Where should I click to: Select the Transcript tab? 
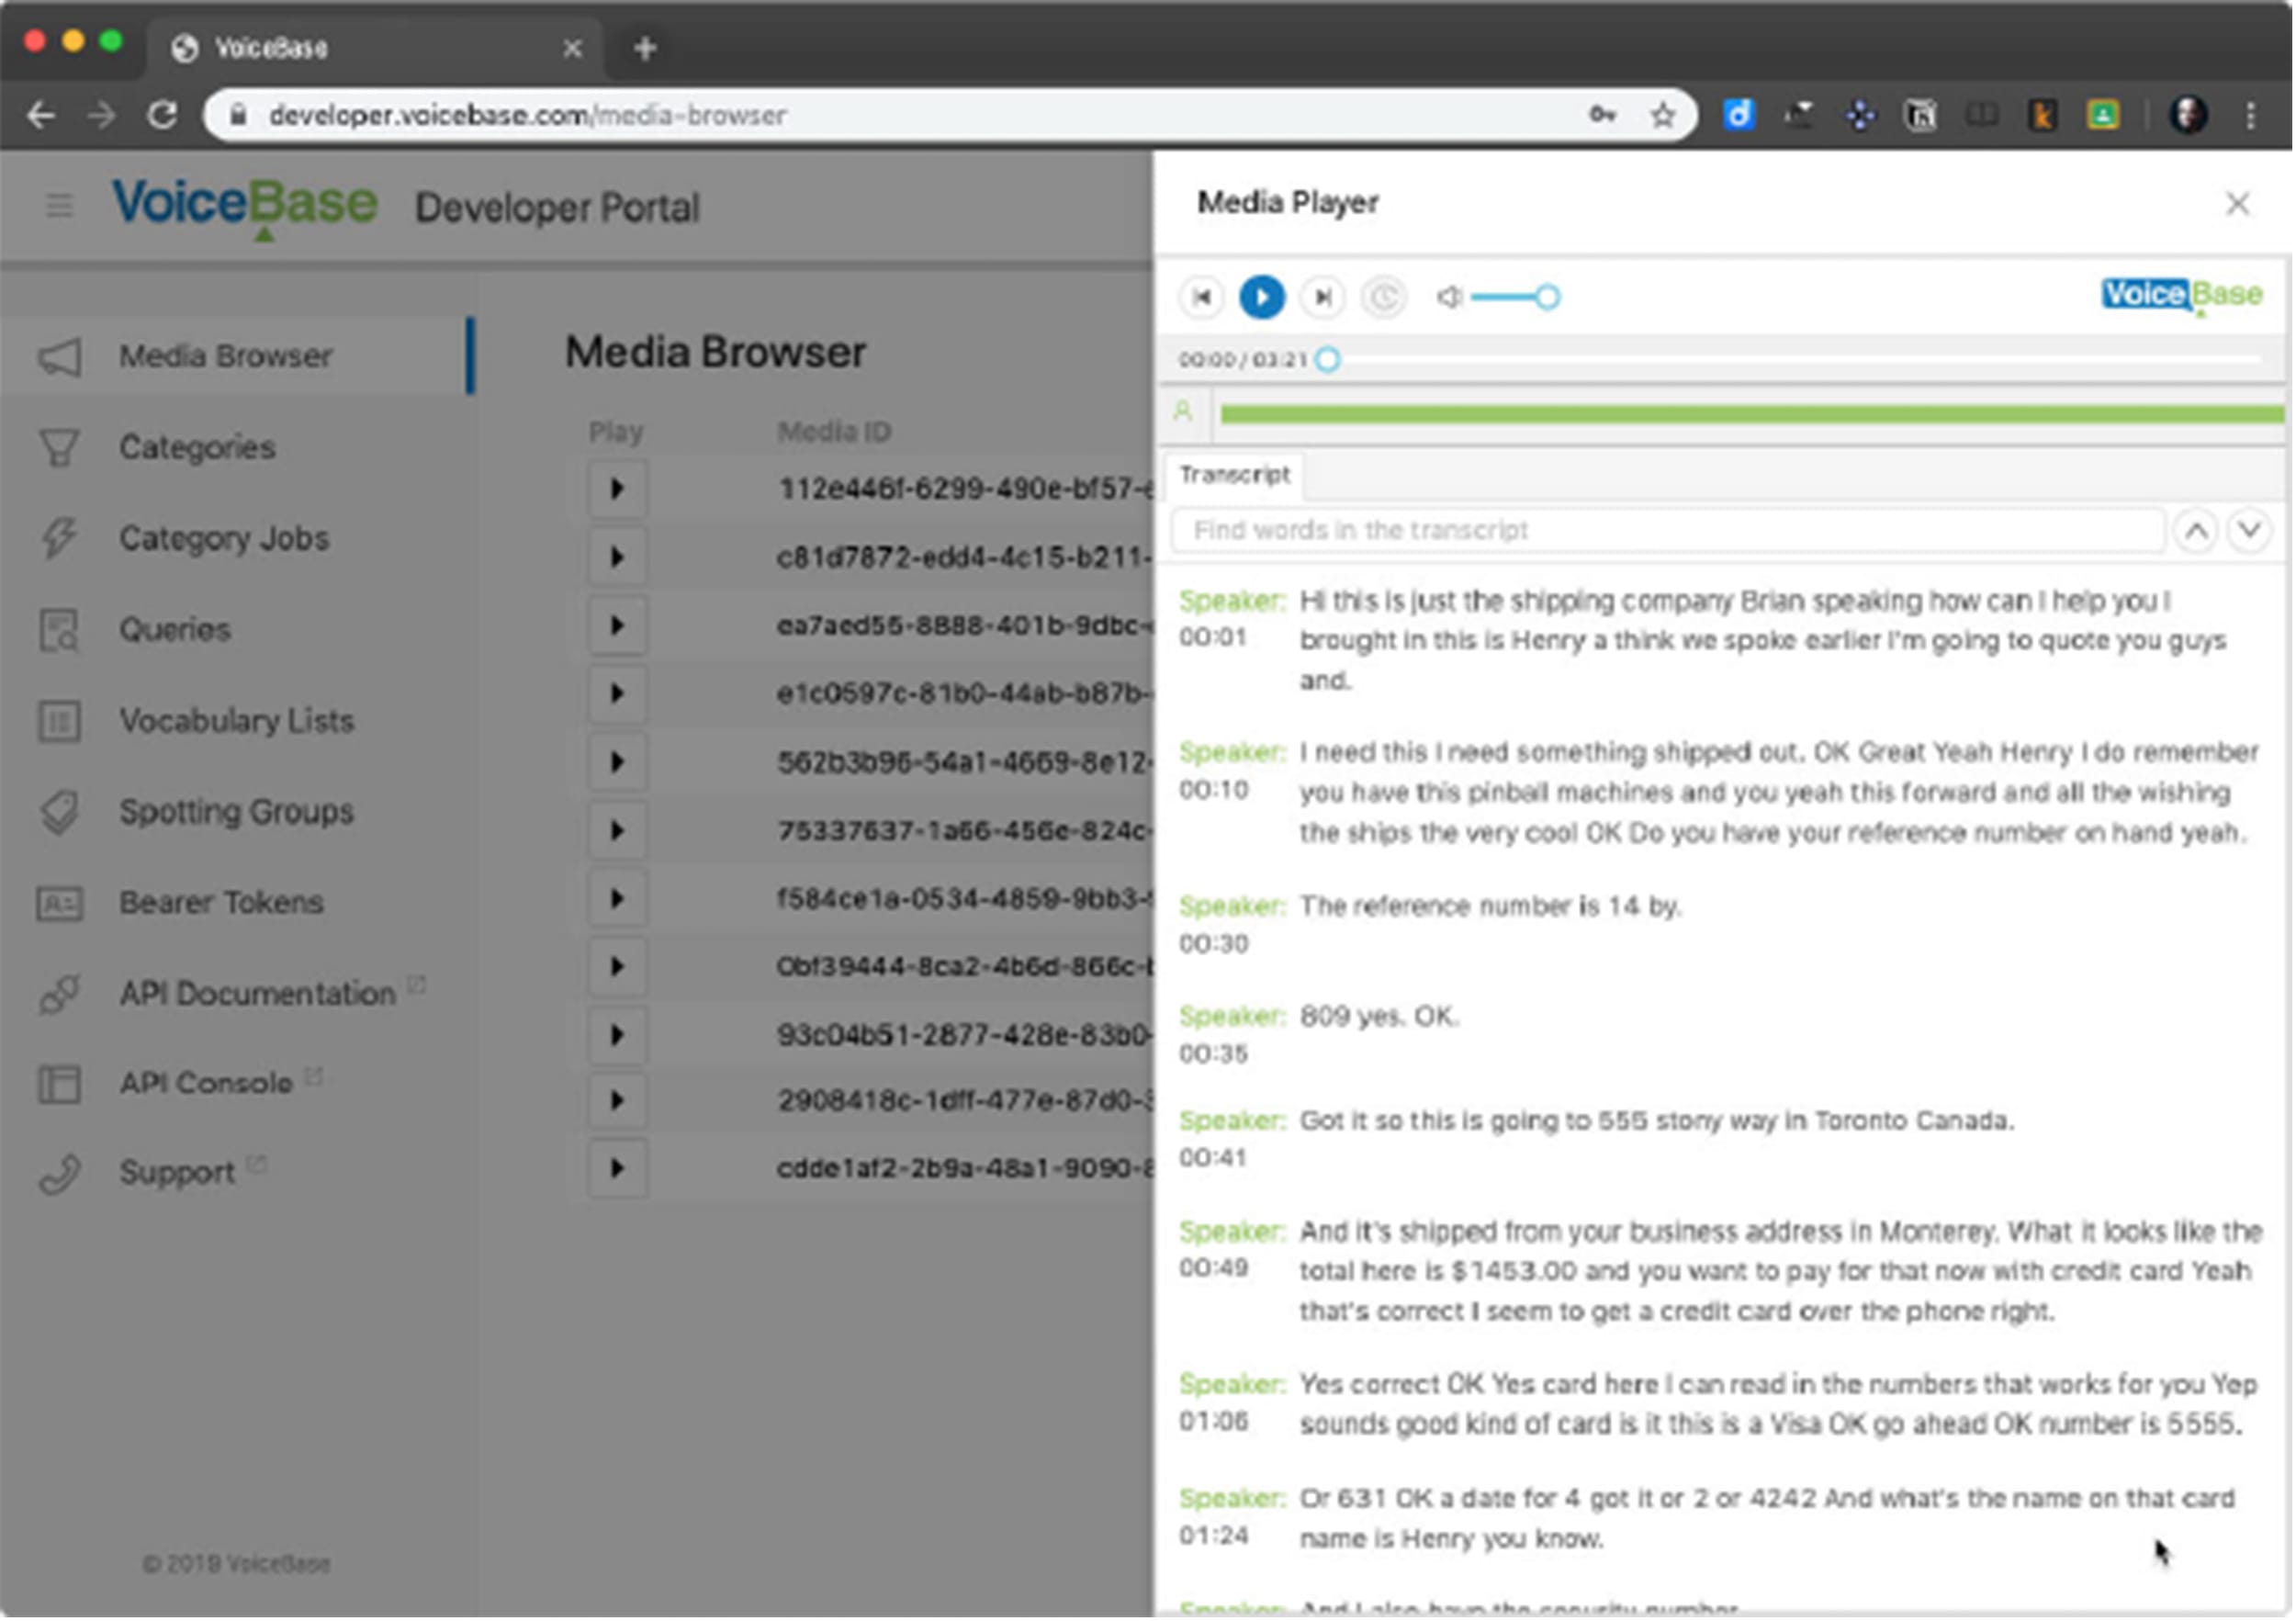(1234, 475)
